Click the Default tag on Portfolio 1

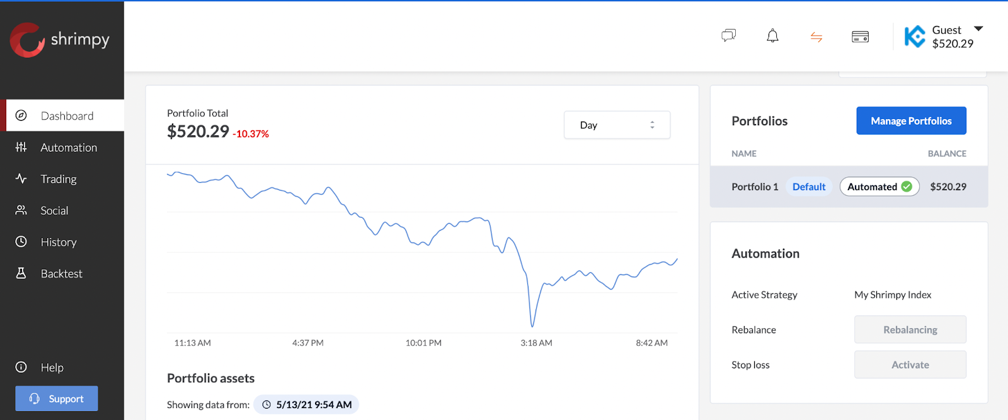click(808, 187)
